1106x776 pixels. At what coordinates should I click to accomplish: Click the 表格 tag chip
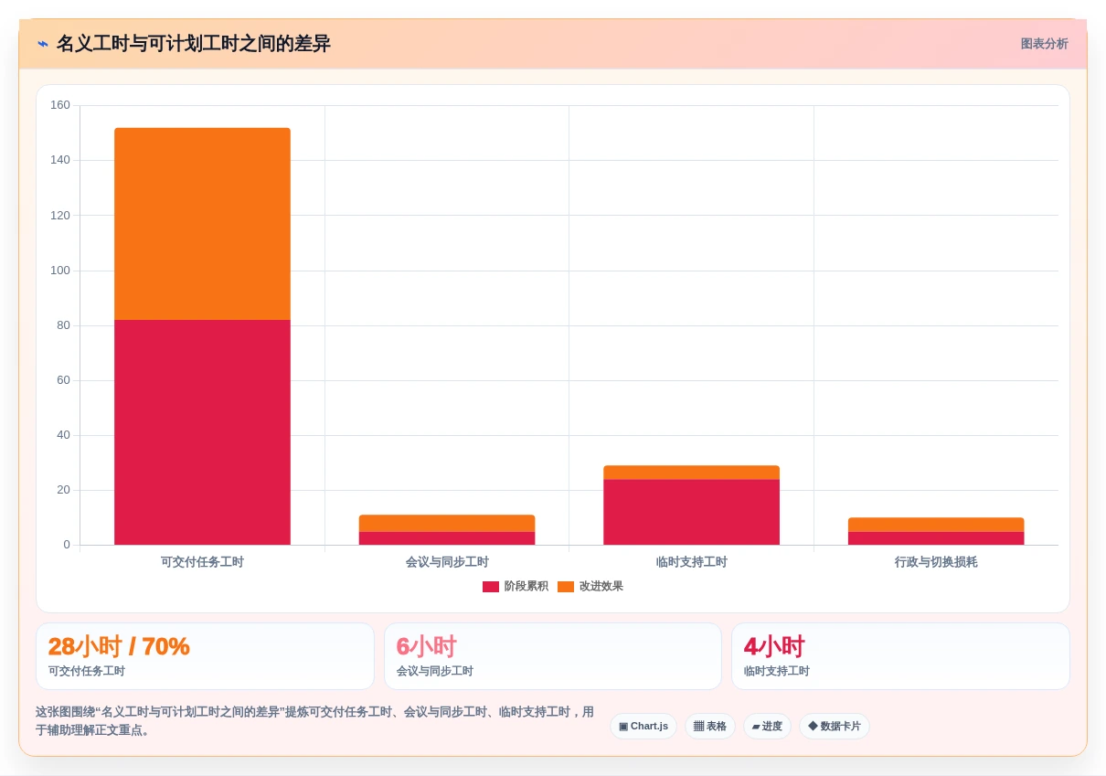[x=710, y=727]
